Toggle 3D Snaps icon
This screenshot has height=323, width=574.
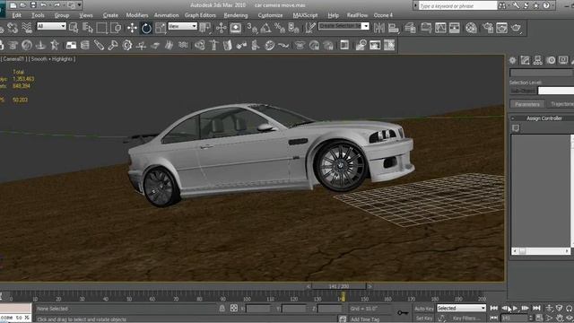point(251,28)
